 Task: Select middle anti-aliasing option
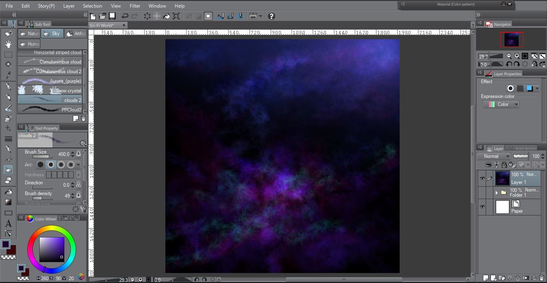(x=61, y=164)
